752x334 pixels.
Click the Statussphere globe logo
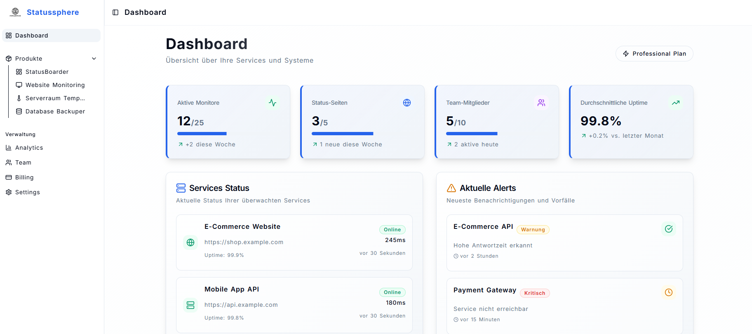pos(15,12)
